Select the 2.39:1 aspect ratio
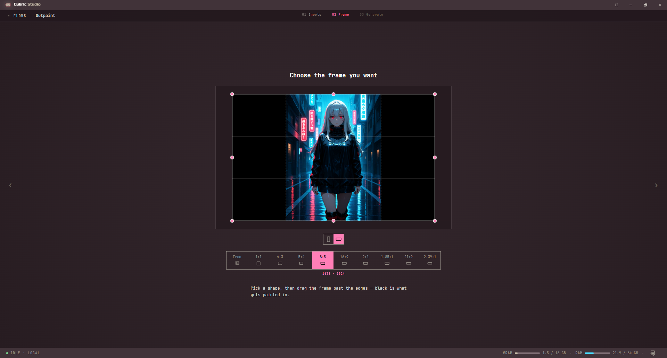This screenshot has height=358, width=667. click(430, 260)
